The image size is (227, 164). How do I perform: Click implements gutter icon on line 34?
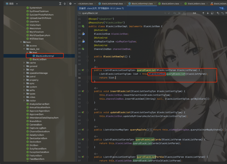83,70
